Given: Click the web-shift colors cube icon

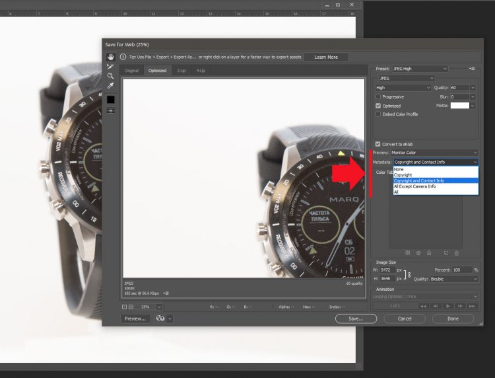Looking at the screenshot, I should coord(418,253).
